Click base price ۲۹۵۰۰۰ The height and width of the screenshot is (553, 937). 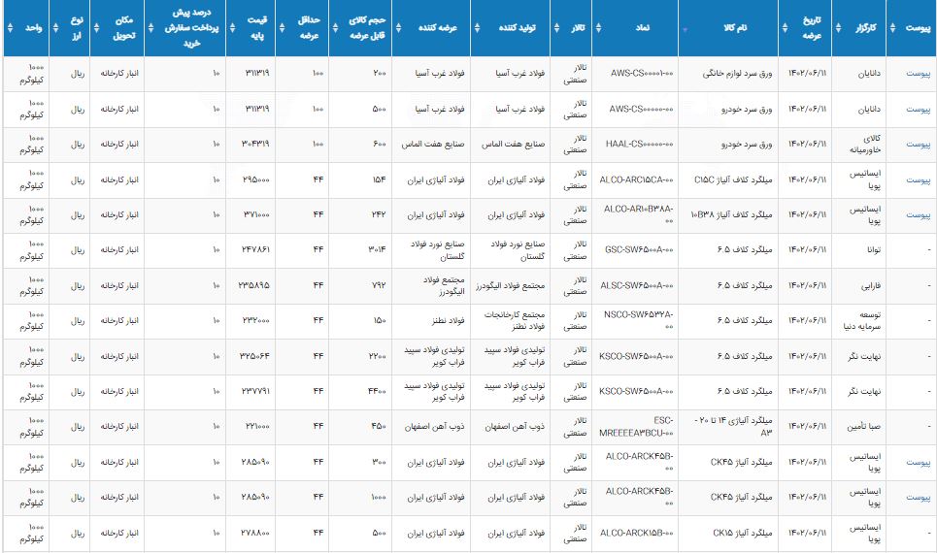click(x=255, y=179)
